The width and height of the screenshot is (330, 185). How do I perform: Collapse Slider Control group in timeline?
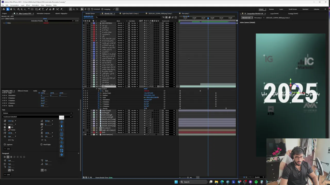(96, 89)
